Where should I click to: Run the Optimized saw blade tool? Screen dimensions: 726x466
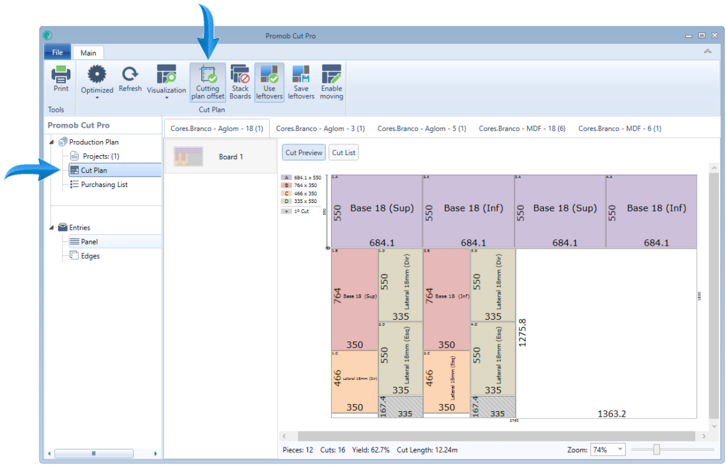[97, 74]
